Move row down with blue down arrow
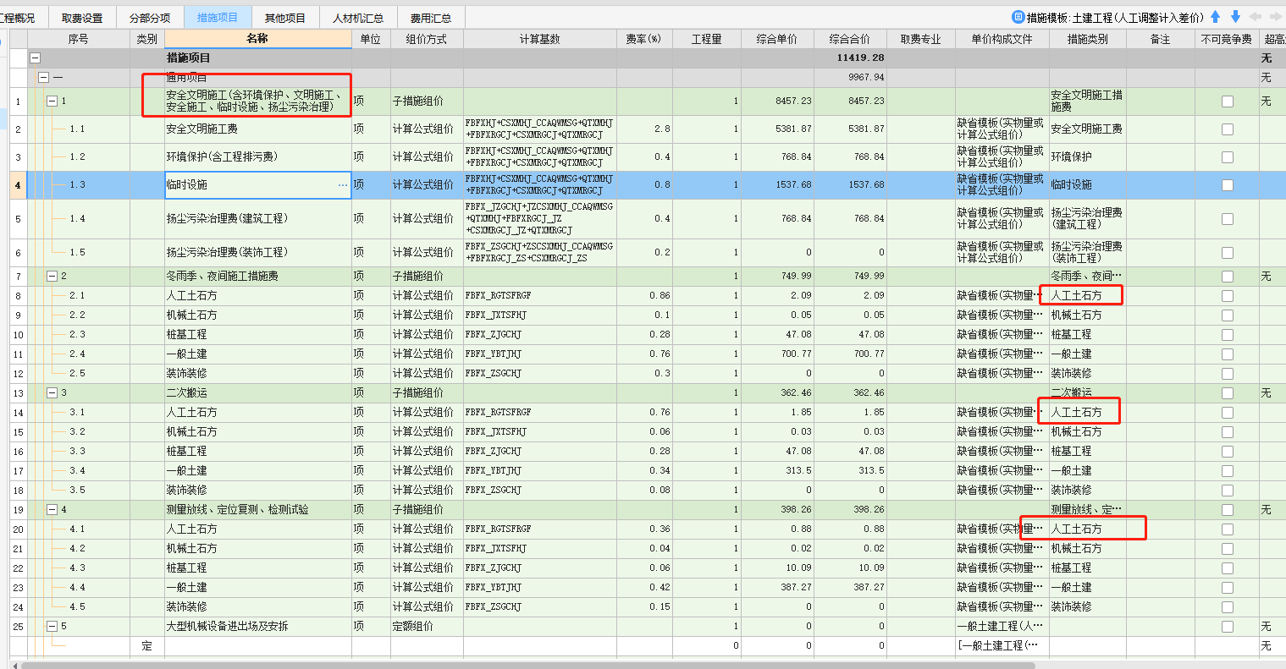The width and height of the screenshot is (1286, 669). click(1235, 17)
